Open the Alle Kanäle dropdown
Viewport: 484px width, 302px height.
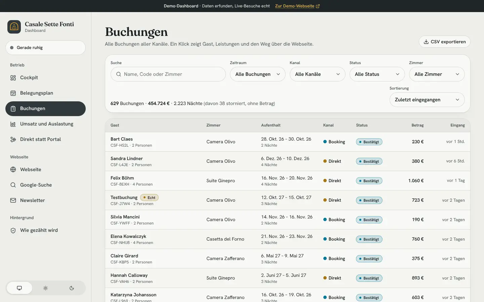coord(317,74)
